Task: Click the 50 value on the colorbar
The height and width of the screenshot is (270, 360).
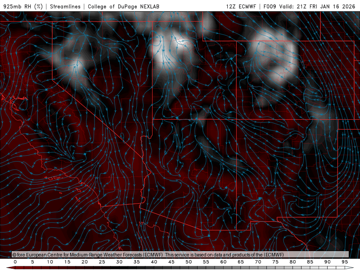Action: (189, 262)
